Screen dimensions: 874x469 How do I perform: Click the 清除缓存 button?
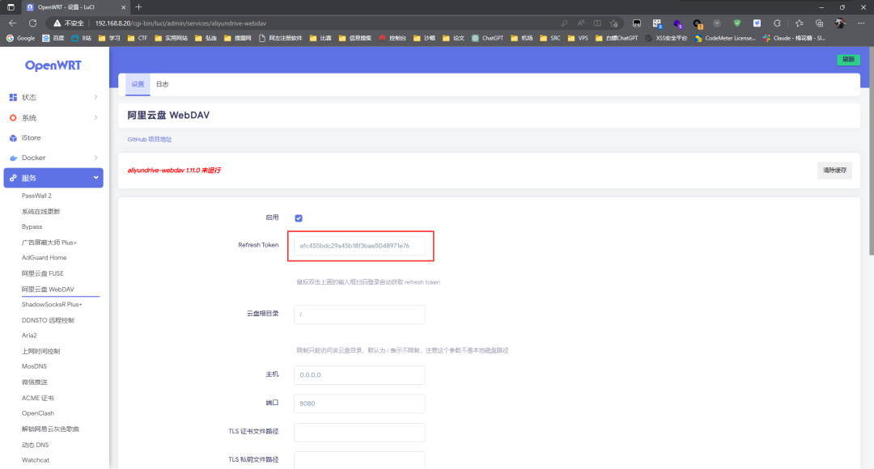[834, 171]
